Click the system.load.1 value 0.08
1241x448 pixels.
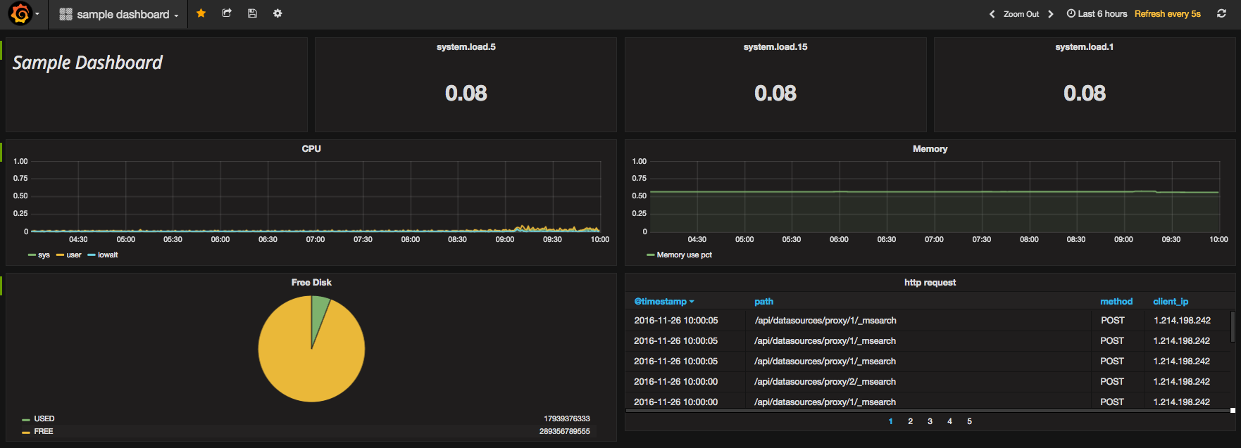[1085, 93]
